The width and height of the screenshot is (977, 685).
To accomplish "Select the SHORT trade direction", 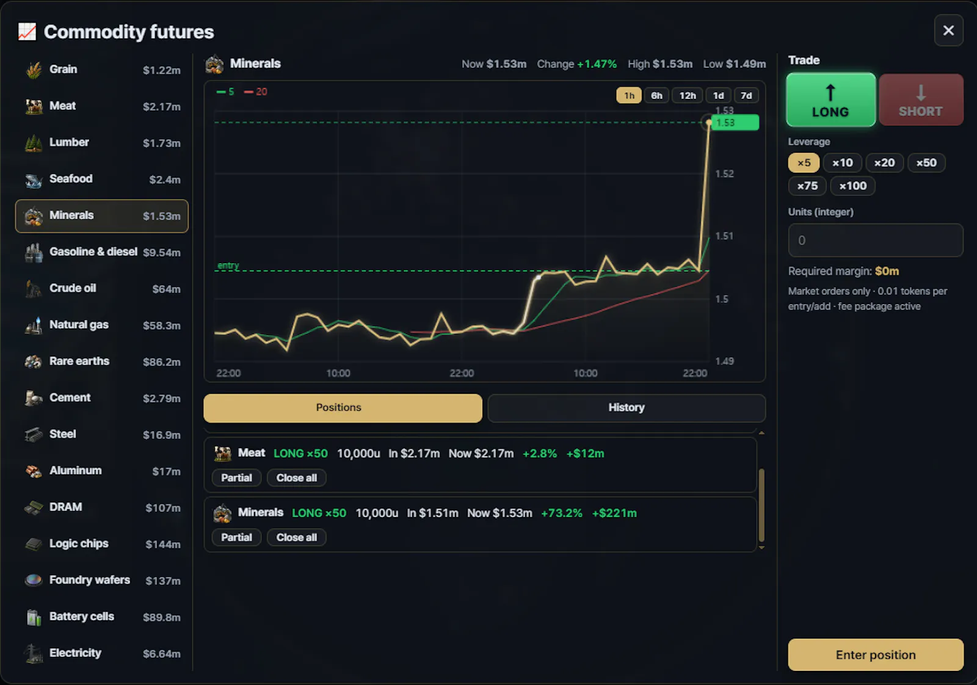I will pos(921,100).
